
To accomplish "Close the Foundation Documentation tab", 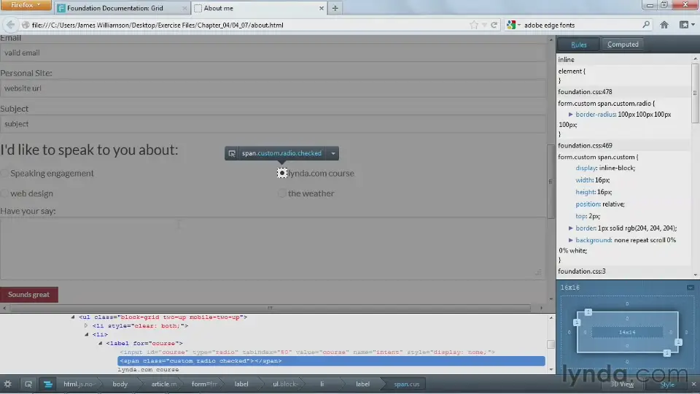I will point(184,8).
